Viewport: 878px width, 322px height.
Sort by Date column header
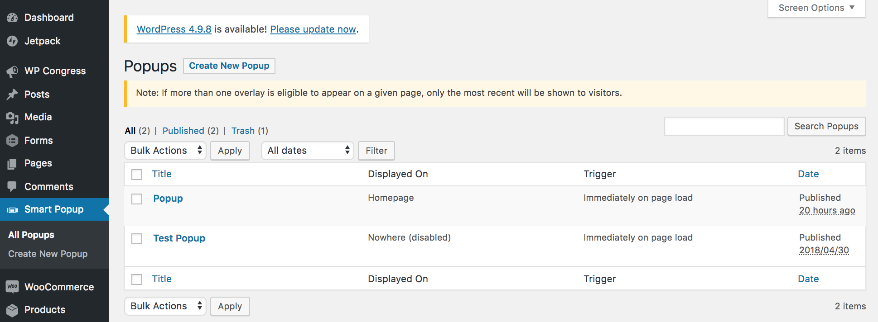point(808,174)
